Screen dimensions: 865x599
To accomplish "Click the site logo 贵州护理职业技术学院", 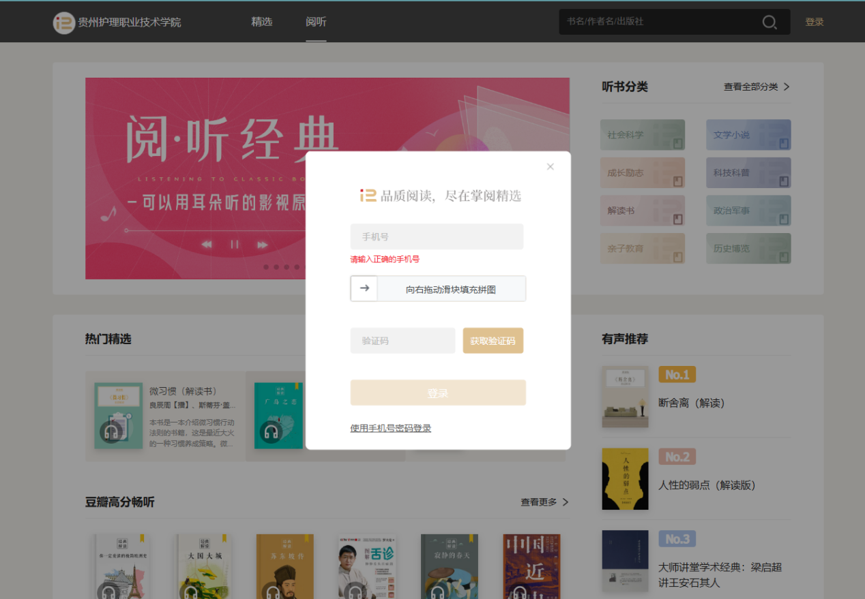I will point(117,22).
